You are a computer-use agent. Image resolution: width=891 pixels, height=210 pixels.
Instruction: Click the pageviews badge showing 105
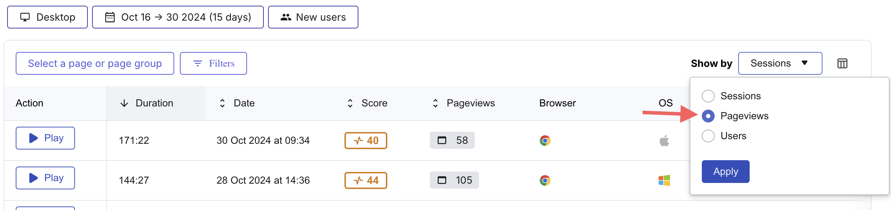454,180
